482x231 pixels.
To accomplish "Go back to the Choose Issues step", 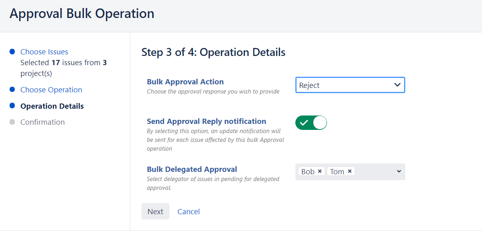I will coord(44,52).
